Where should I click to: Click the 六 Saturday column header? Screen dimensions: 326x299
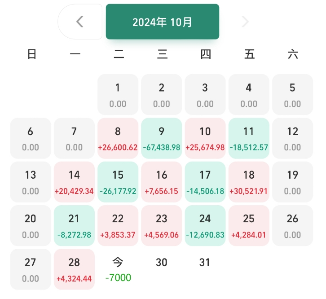pos(293,54)
